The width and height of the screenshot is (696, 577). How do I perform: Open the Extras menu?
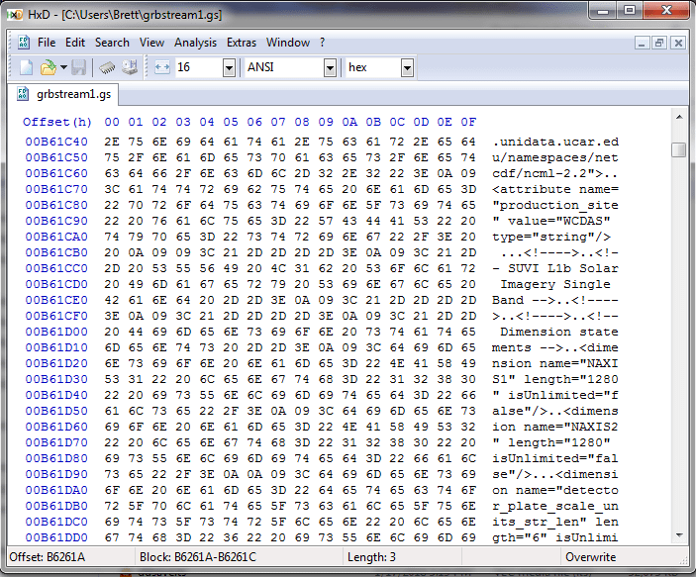click(x=242, y=43)
